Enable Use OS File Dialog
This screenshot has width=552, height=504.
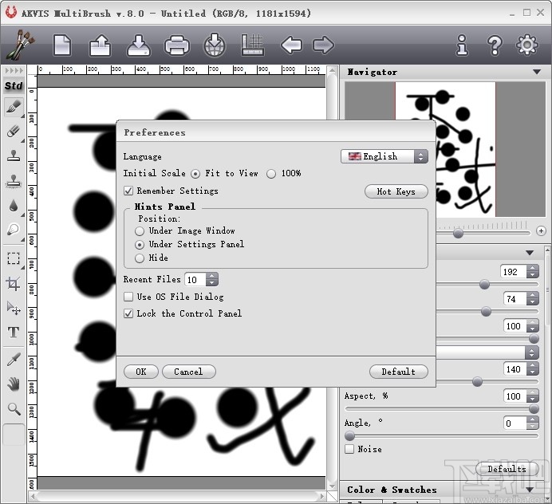coord(128,297)
